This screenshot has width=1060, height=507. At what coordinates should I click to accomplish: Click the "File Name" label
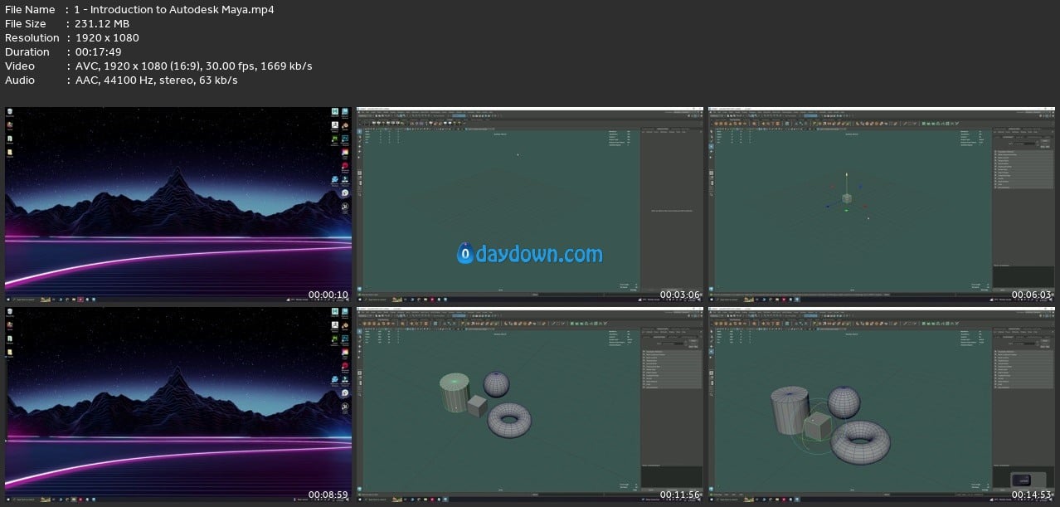pos(30,10)
